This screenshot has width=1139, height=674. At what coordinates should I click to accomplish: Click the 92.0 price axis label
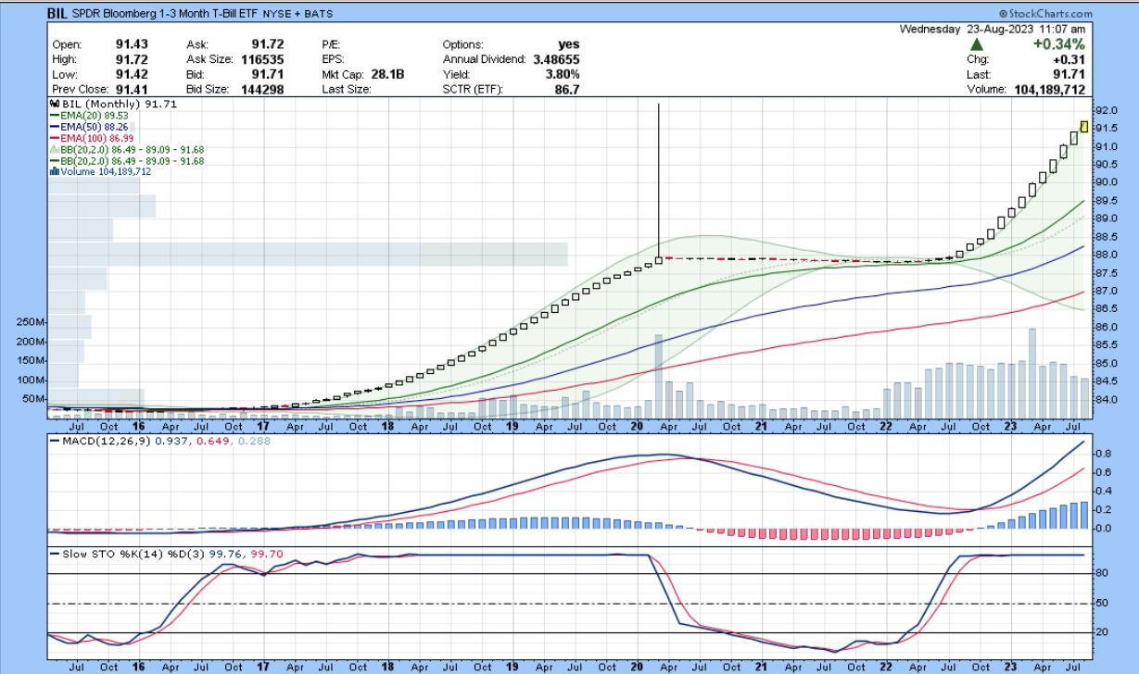[x=1107, y=110]
